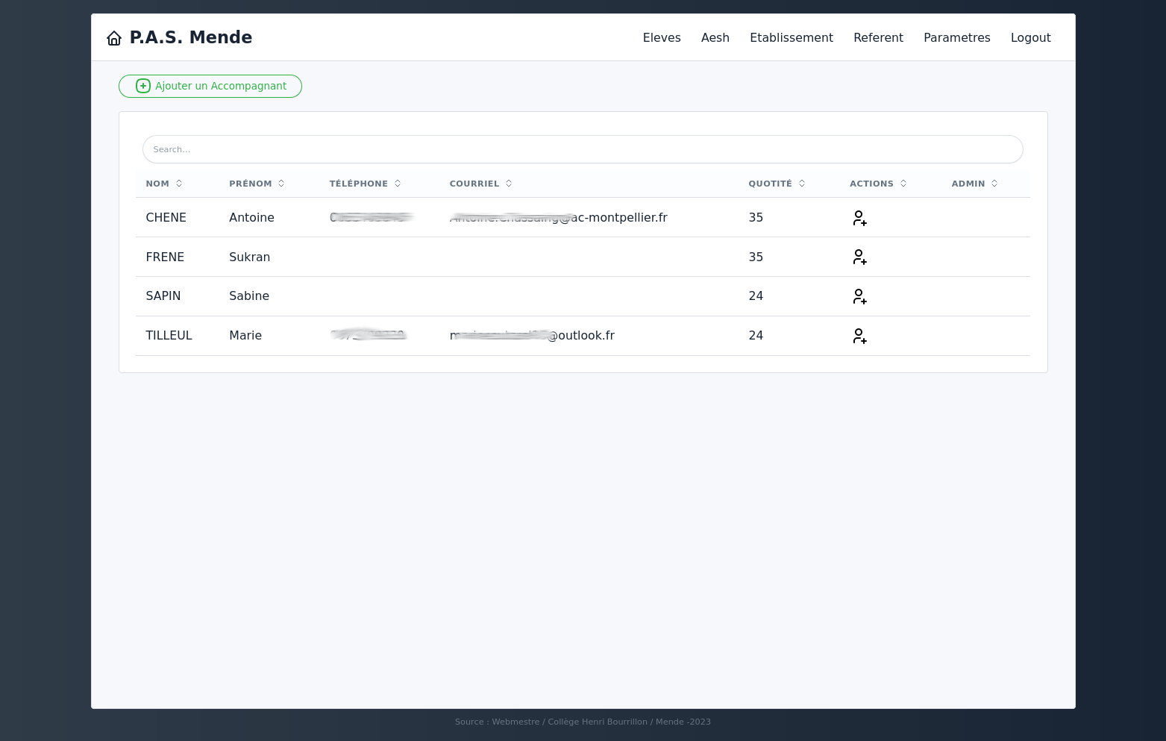Click add-user icon in SAPIN row
Image resolution: width=1166 pixels, height=741 pixels.
coord(859,296)
